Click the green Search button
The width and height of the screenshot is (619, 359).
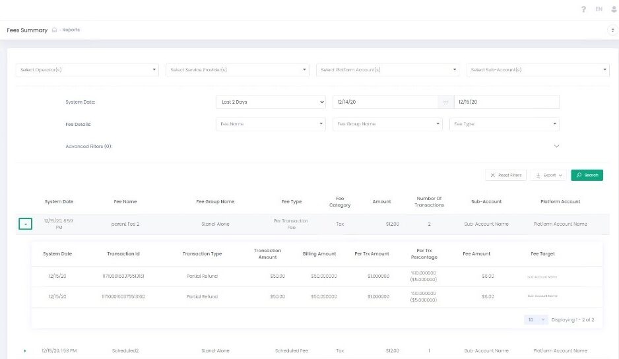tap(587, 176)
